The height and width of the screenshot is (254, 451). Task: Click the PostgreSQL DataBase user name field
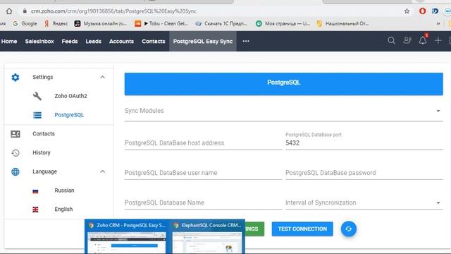coord(203,173)
